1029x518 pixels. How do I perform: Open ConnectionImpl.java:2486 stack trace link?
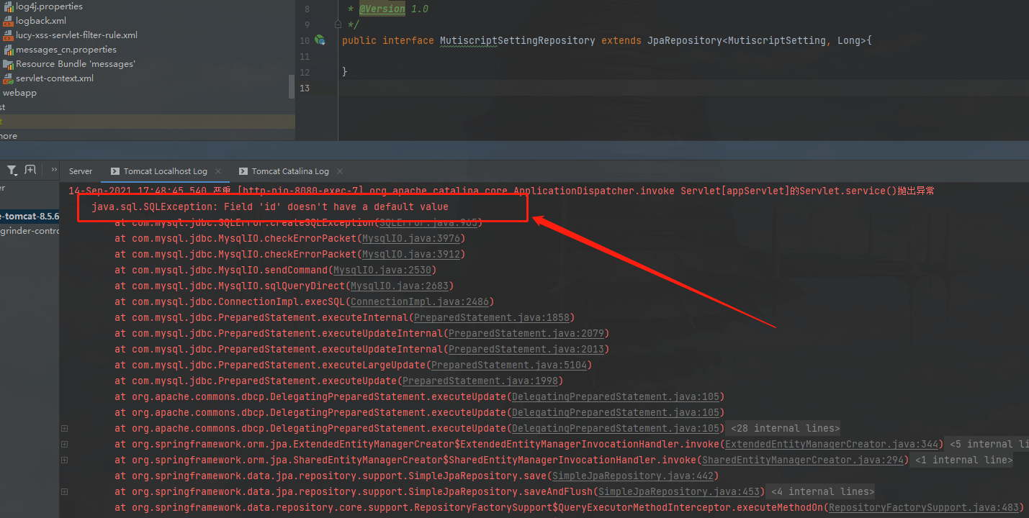pyautogui.click(x=421, y=301)
